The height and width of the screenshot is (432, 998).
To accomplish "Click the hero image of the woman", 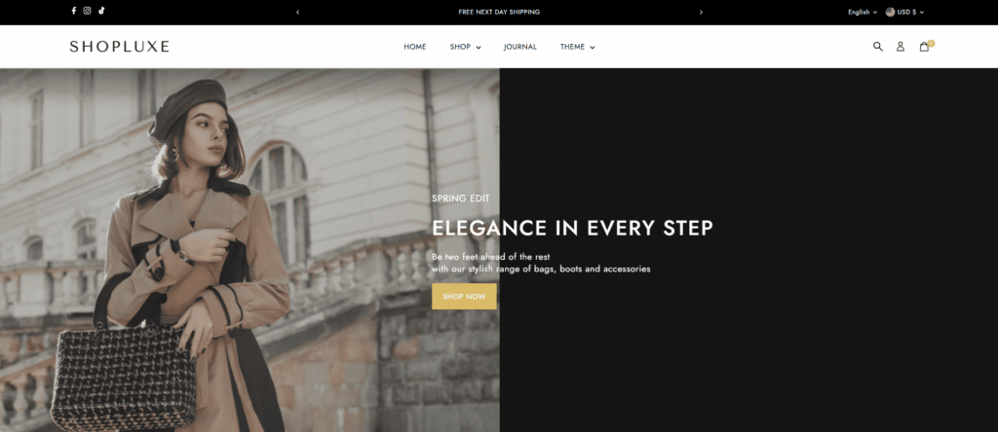I will (x=249, y=250).
